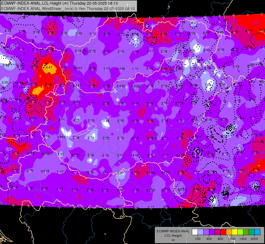Click the grid value 5.00
Image resolution: width=265 pixels, height=244 pixels.
106,155
